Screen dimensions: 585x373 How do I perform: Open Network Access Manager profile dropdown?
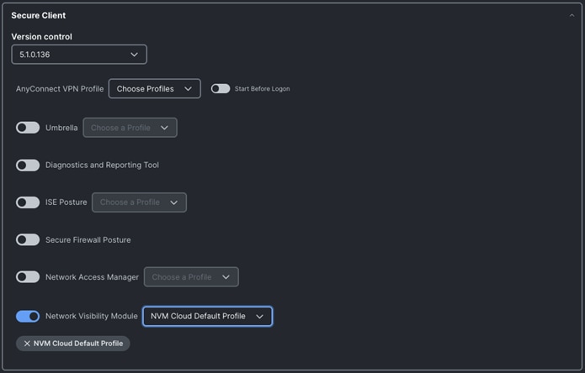(191, 277)
